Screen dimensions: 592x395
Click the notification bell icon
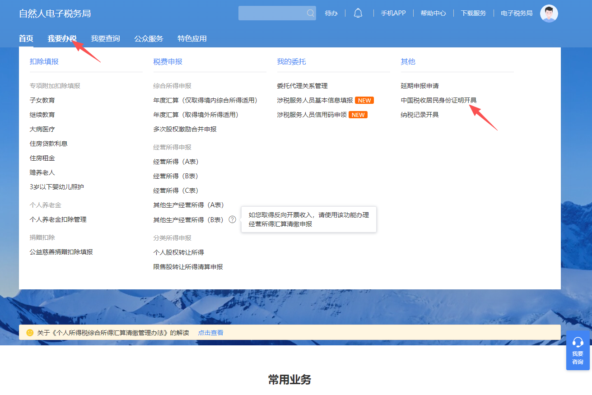click(x=358, y=13)
